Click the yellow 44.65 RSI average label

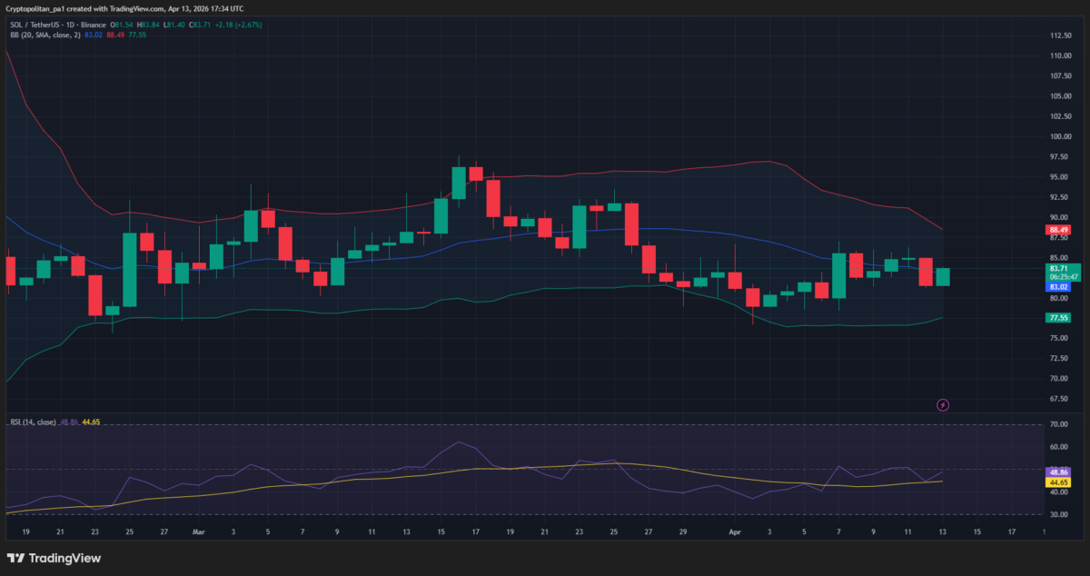tap(1056, 482)
